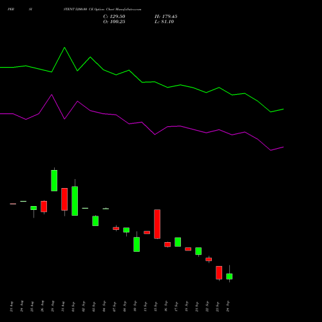This screenshot has height=322, width=322.
Task: Click the highest peak of the green line
Action: (x=64, y=48)
